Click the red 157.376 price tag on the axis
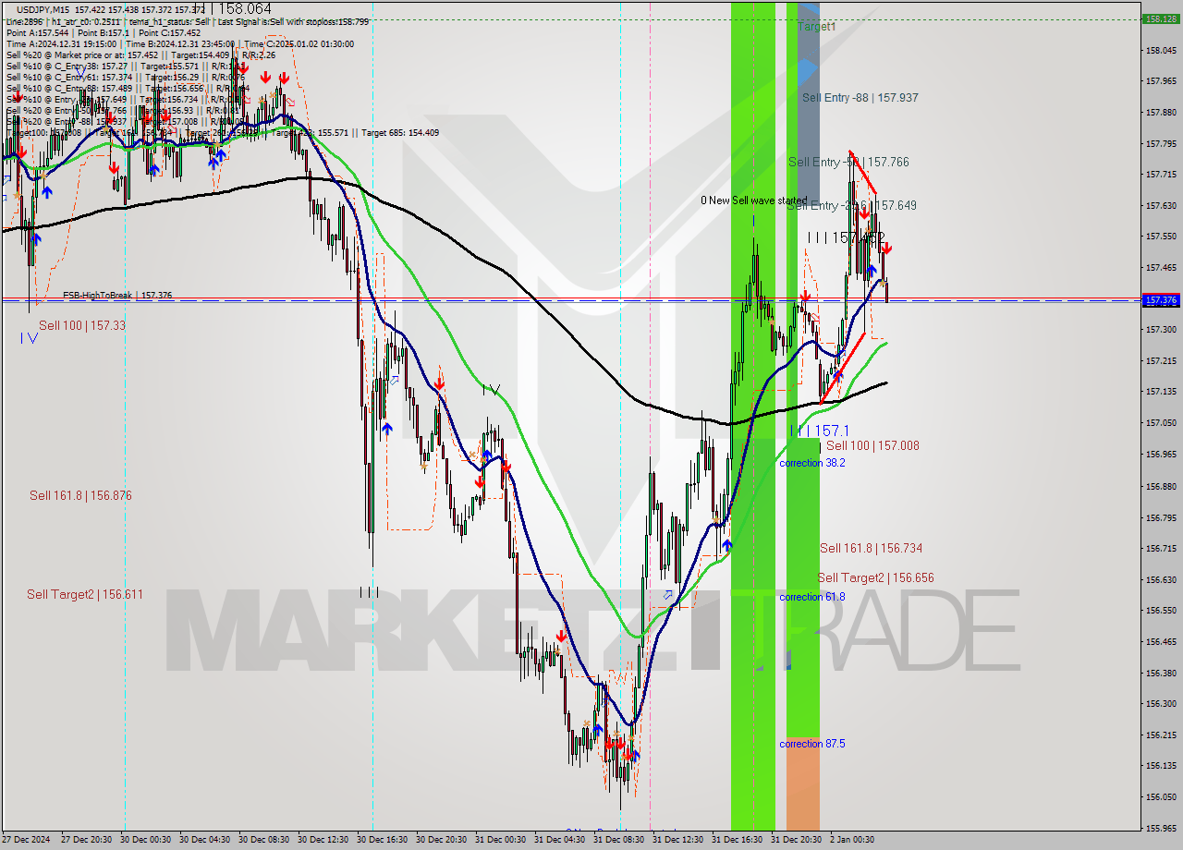 tap(1160, 300)
